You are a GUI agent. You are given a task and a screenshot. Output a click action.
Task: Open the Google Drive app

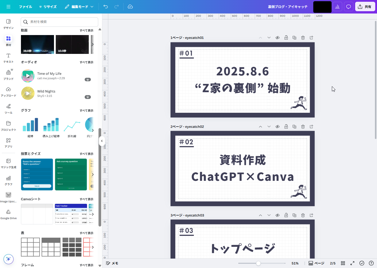[8, 214]
